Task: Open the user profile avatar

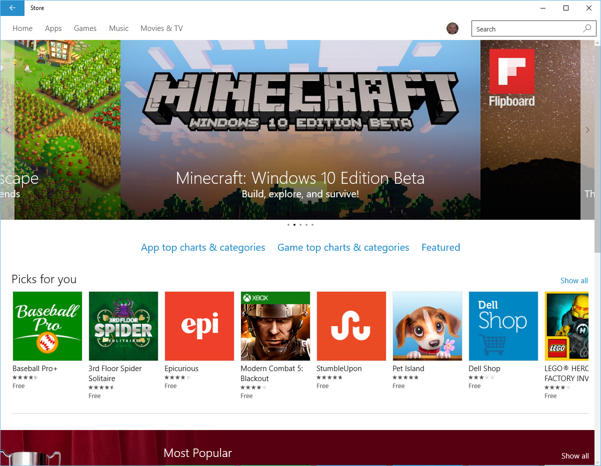Action: 452,28
